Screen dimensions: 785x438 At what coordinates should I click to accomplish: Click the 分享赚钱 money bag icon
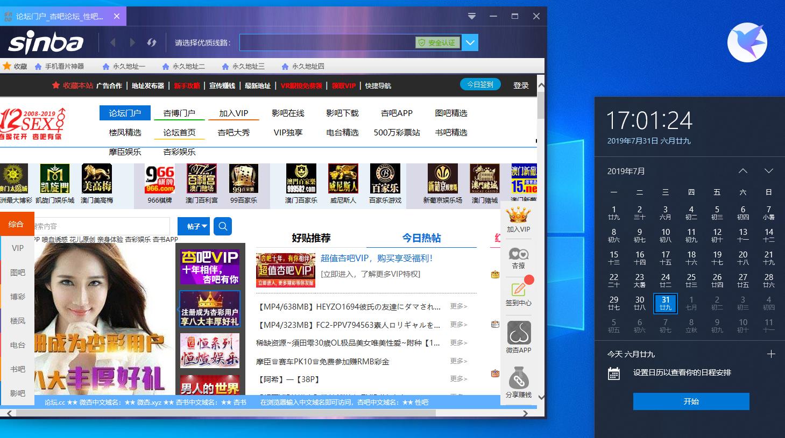point(519,382)
